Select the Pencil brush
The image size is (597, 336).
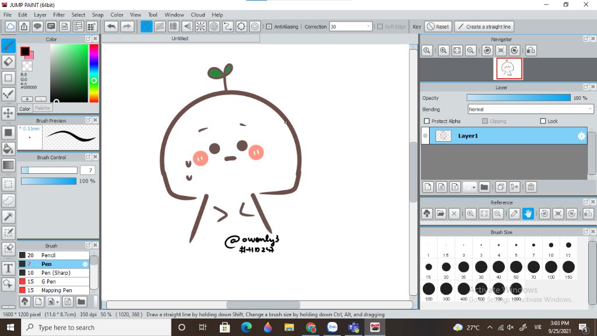[x=54, y=256]
